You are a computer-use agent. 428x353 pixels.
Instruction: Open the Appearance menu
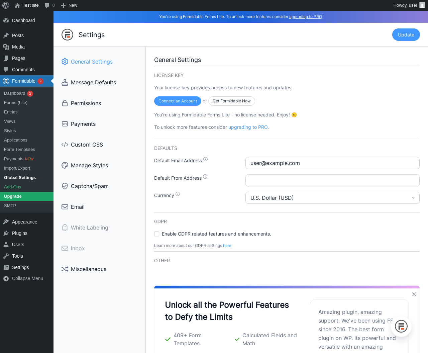click(27, 222)
